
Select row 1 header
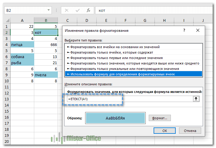[7, 26]
